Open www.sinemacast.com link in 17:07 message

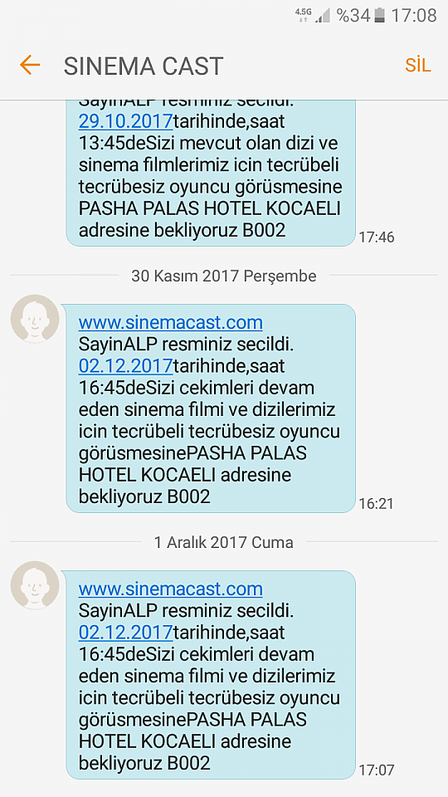click(x=170, y=589)
